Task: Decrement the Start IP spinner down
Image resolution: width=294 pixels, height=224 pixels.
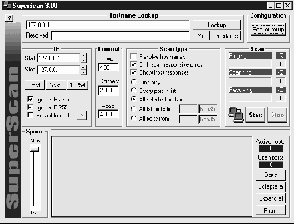Action: click(x=84, y=60)
